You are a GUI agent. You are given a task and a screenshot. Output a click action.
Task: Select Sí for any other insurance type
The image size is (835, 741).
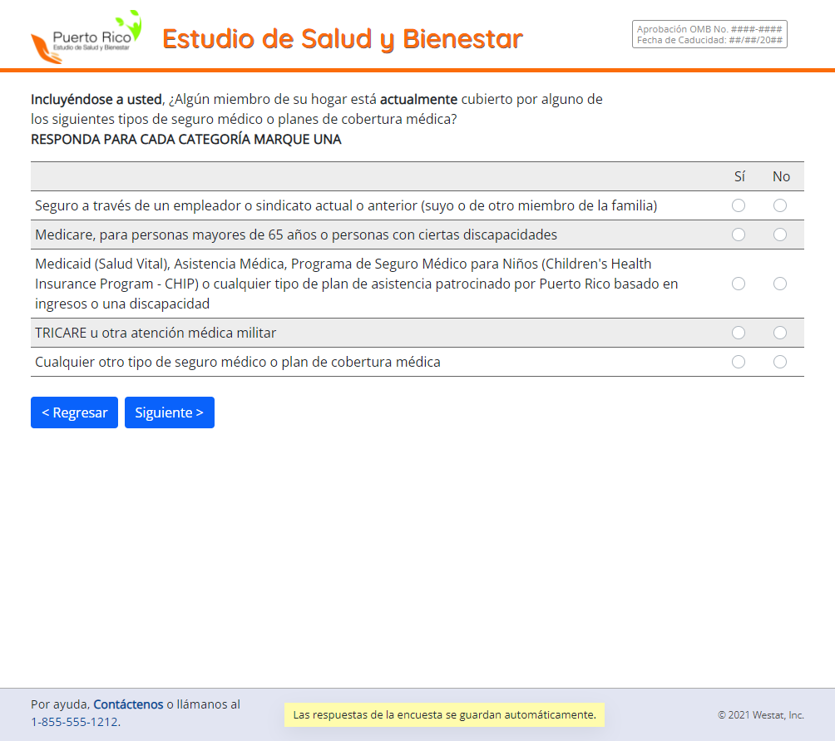[738, 362]
